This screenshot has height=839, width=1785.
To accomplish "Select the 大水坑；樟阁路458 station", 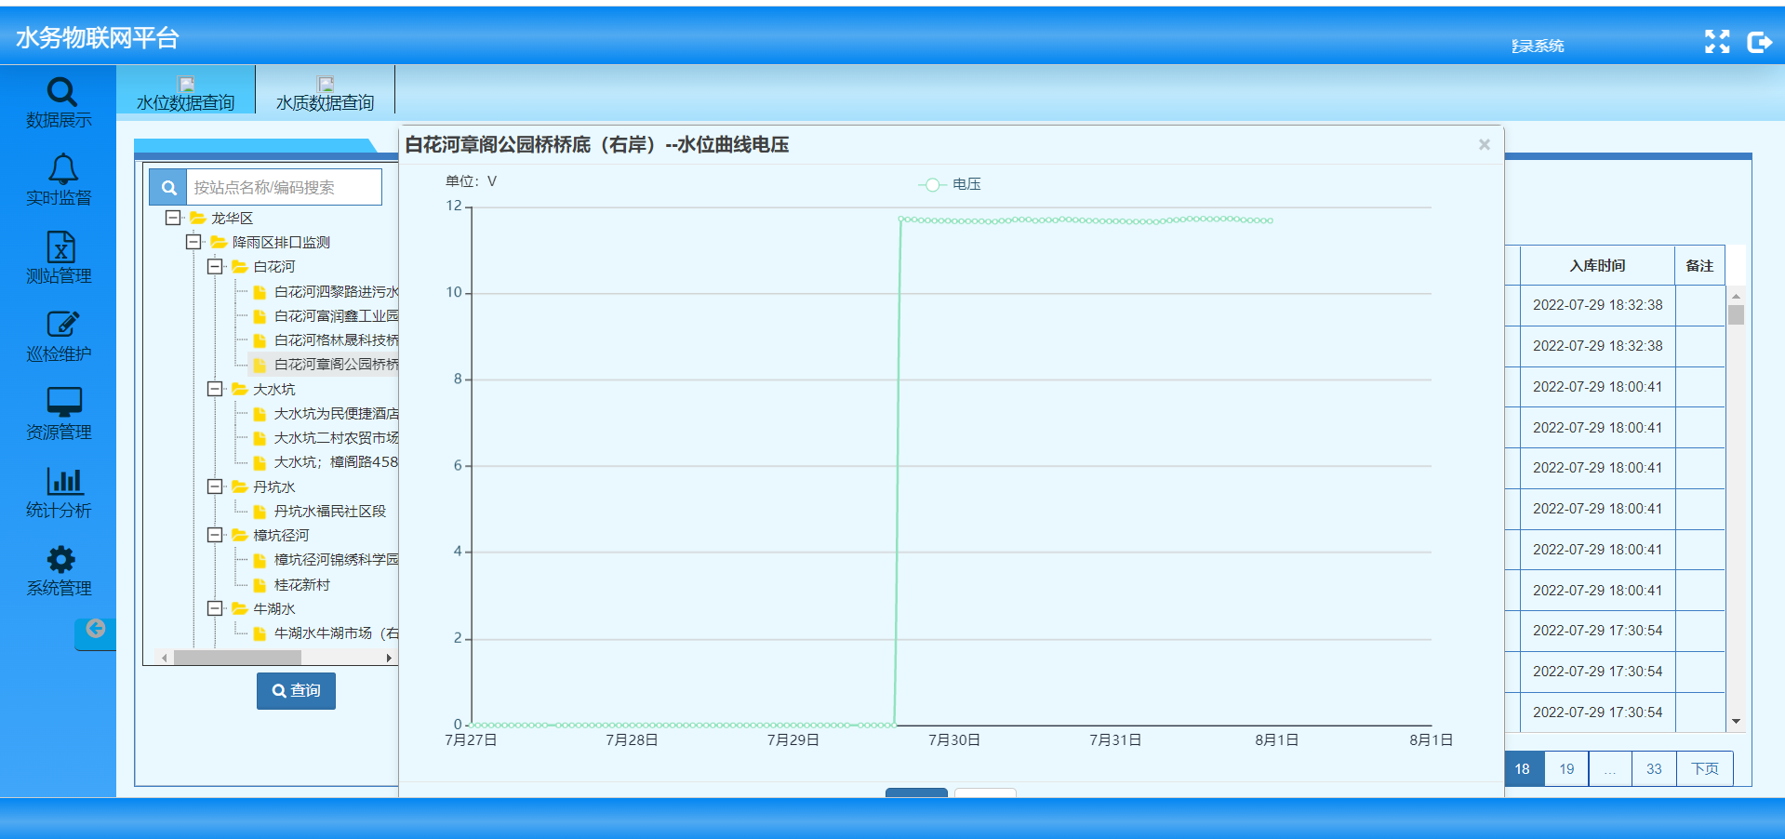I will point(336,461).
